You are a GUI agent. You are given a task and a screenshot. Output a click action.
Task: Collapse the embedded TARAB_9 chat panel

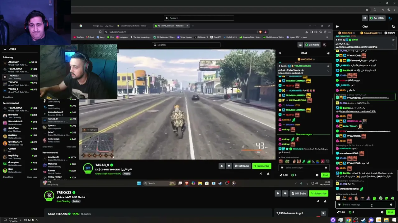click(280, 53)
